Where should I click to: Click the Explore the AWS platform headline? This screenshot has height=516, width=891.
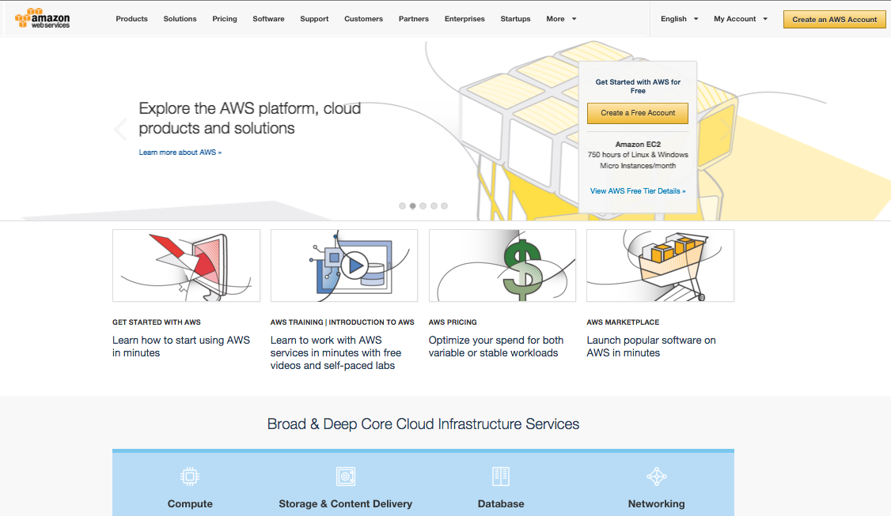249,118
